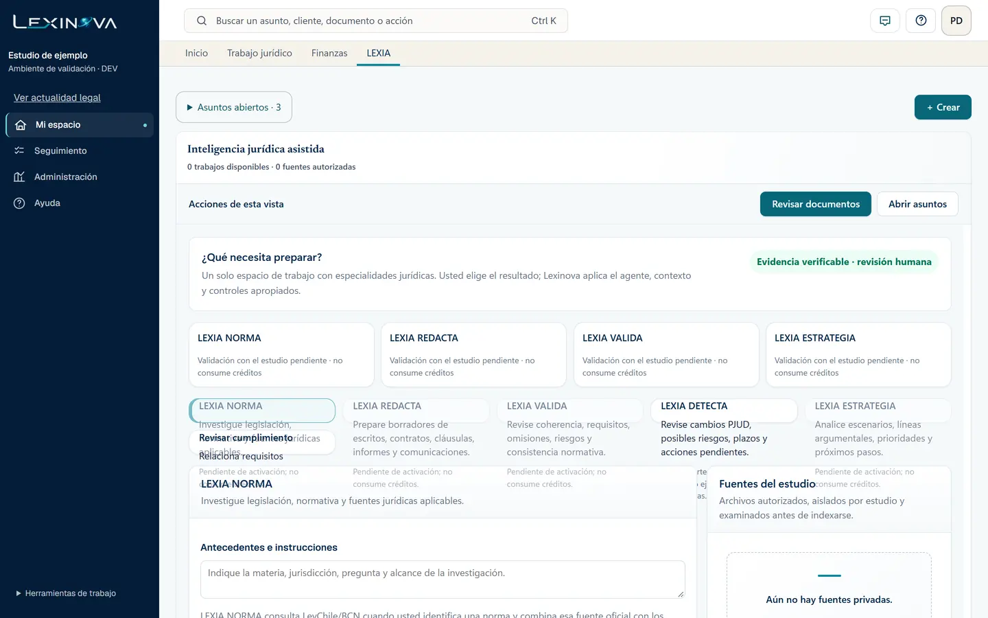Image resolution: width=988 pixels, height=618 pixels.
Task: Select the LEXIA NORMA top card
Action: coord(281,355)
